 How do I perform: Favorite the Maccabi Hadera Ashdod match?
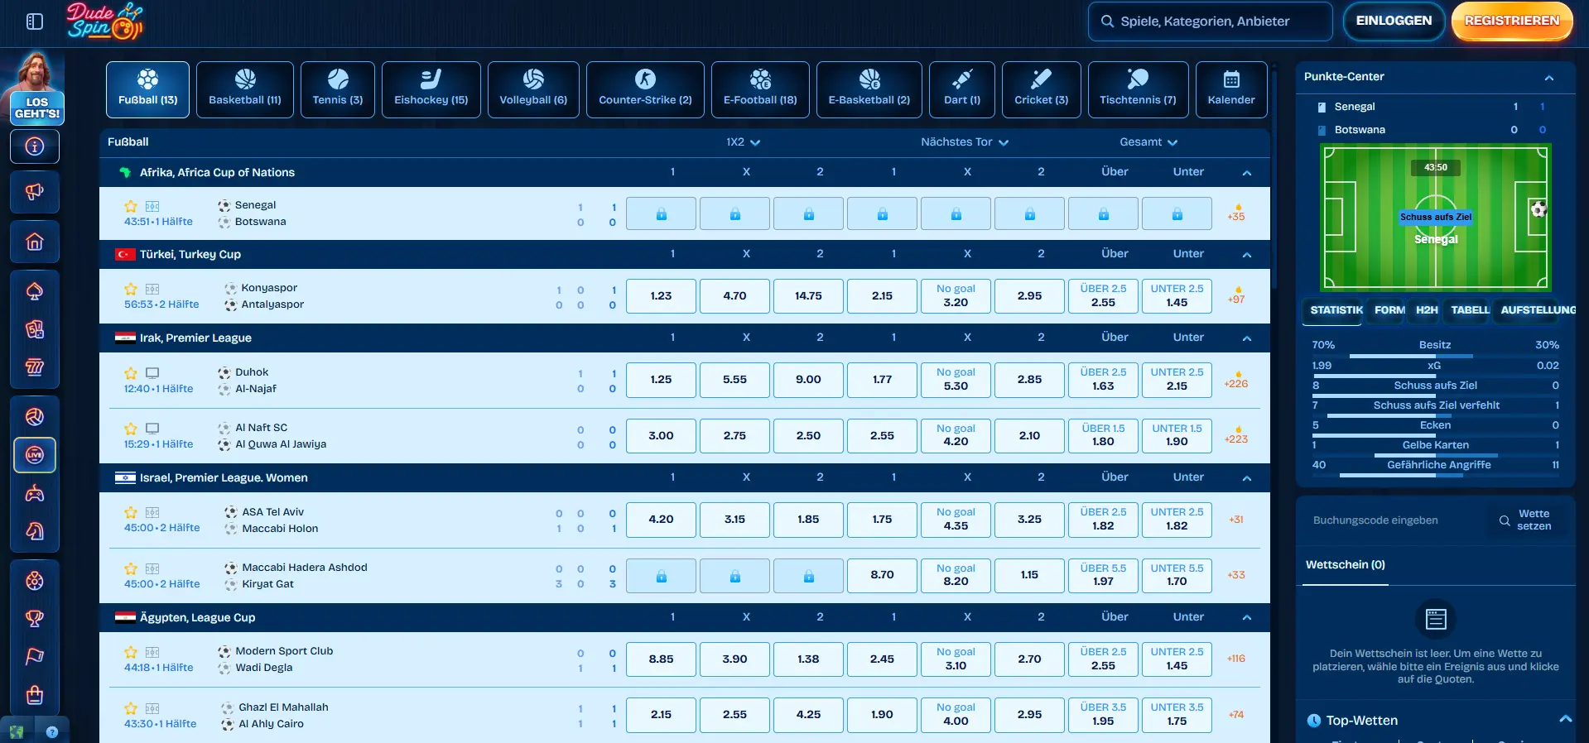pos(131,568)
